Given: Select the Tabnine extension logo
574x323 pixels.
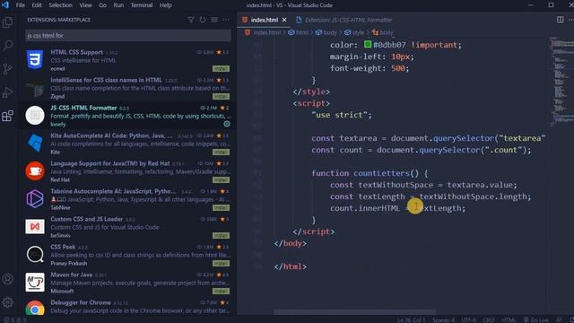Looking at the screenshot, I should [x=35, y=199].
